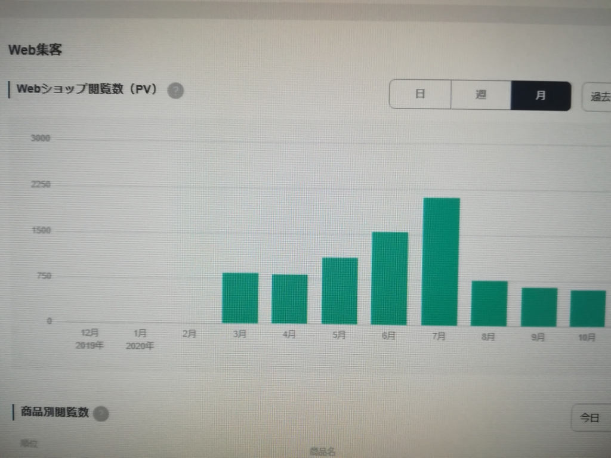Click the Web集客 heading
Screen dimensions: 611x458
pyautogui.click(x=35, y=49)
